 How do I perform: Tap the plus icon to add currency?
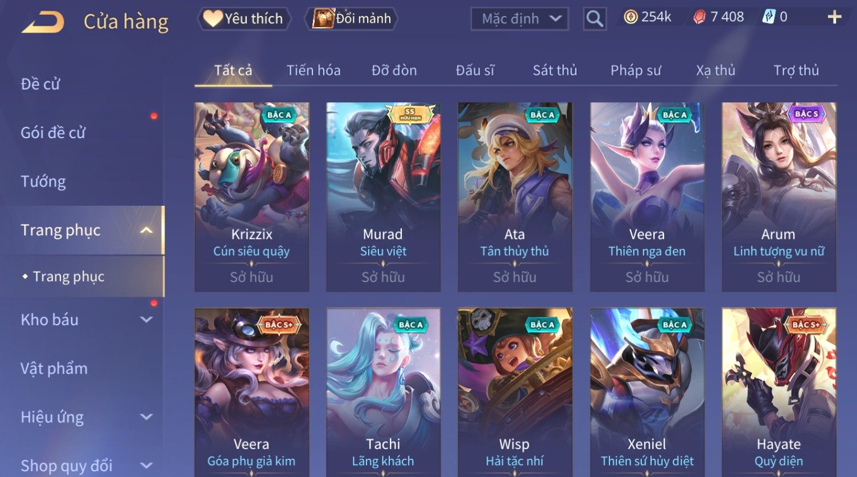tap(834, 17)
